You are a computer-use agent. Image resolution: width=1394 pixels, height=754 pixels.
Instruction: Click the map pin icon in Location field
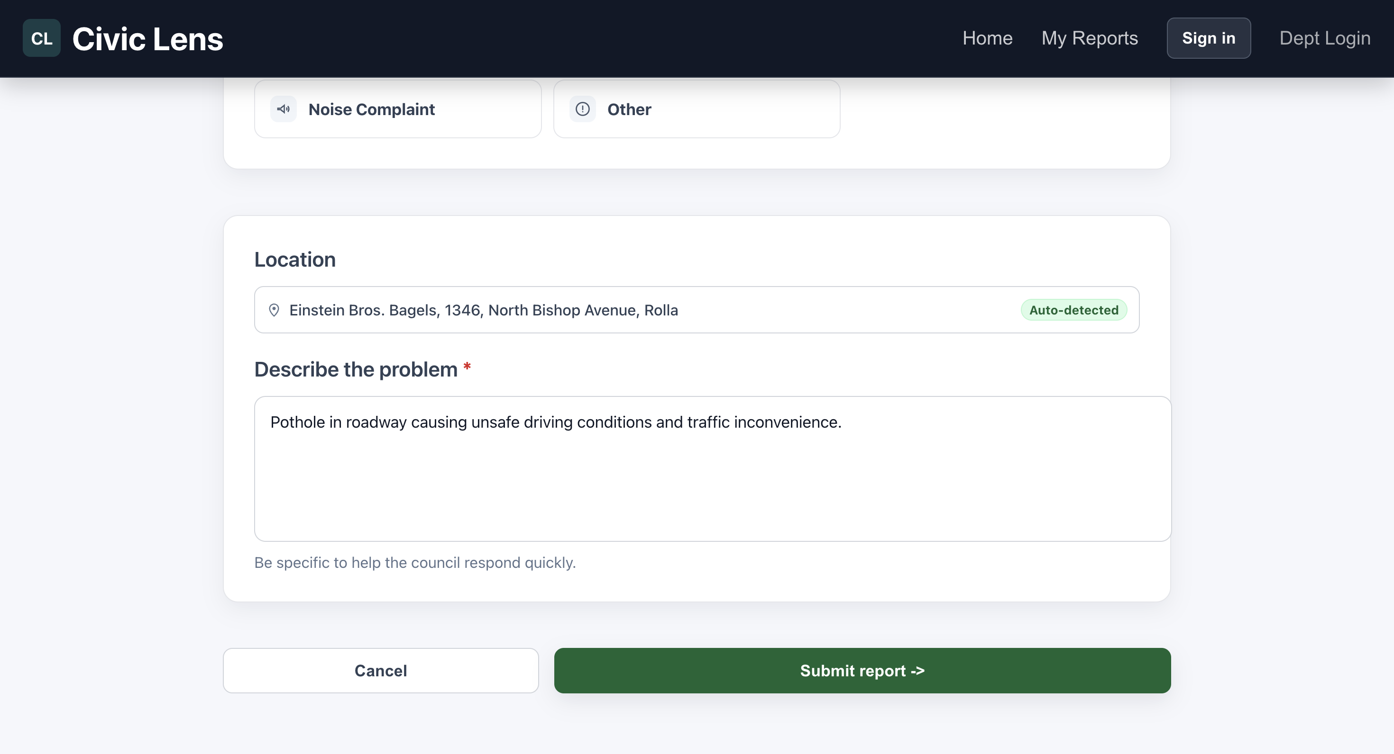point(274,310)
